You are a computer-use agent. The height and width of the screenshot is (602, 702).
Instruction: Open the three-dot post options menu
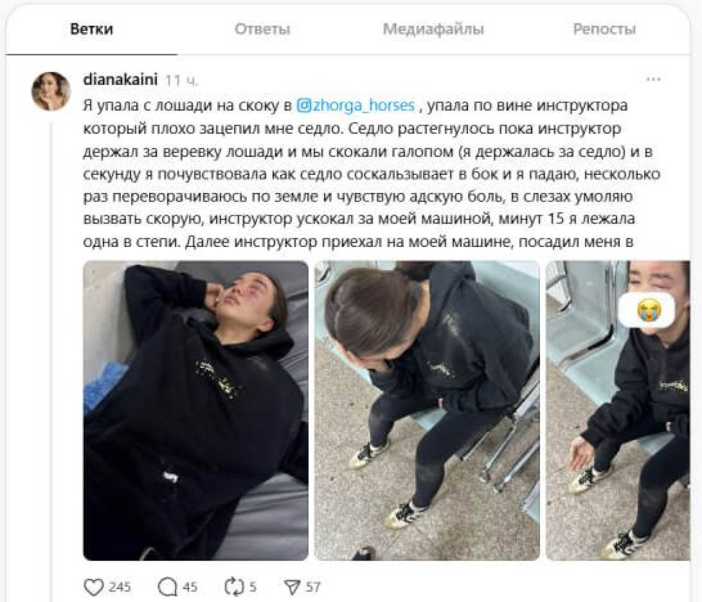[x=653, y=79]
